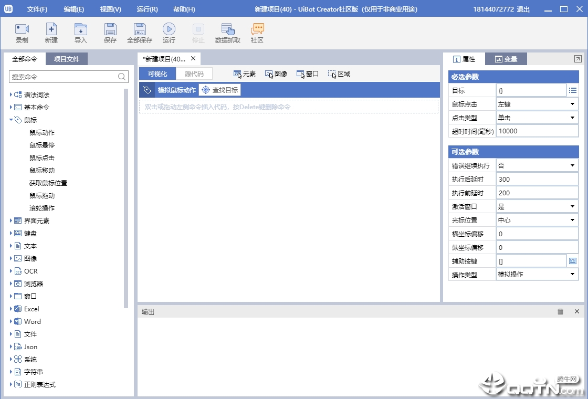This screenshot has width=588, height=399.
Task: Expand the 语法词法 tree node
Action: 11,94
